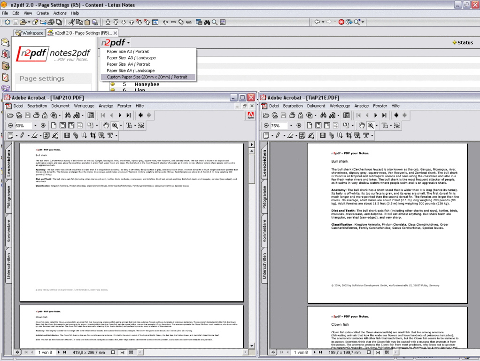Select the Movie tool in TMP210.PDF Acrobat
The width and height of the screenshot is (480, 361).
(x=67, y=135)
